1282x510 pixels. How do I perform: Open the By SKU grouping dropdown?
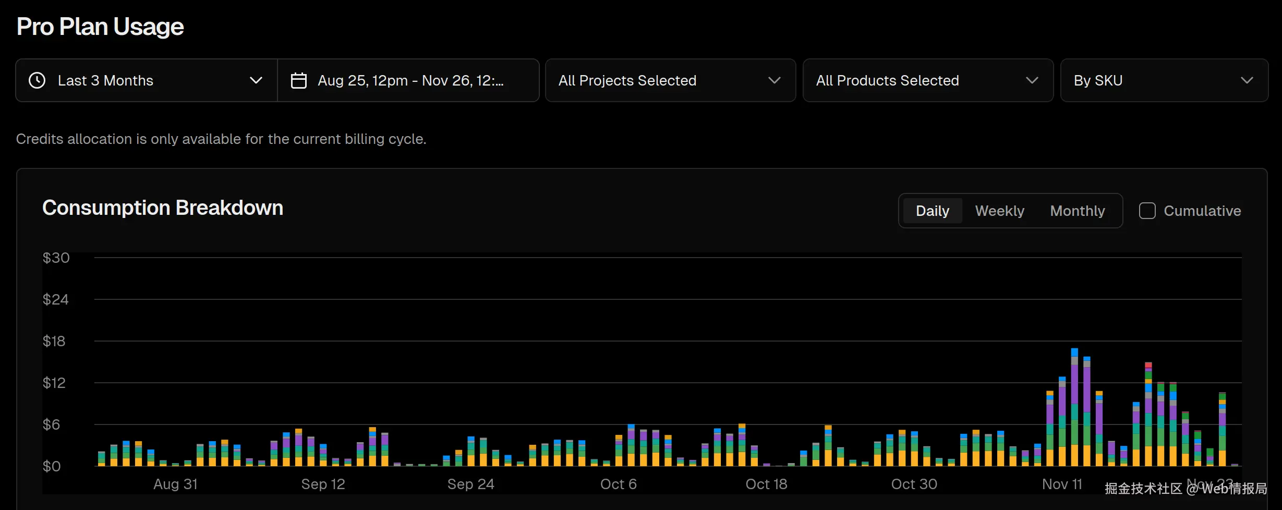(x=1164, y=80)
